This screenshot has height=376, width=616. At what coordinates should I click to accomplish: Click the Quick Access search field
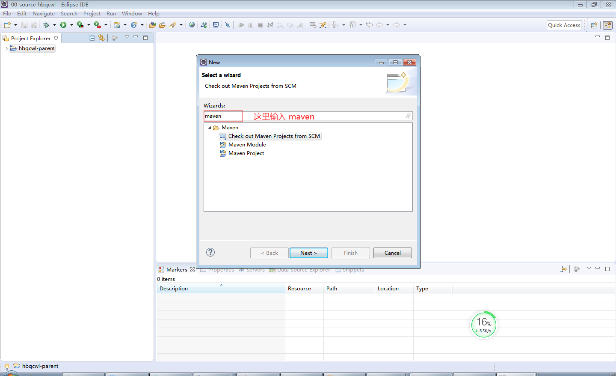(x=564, y=25)
